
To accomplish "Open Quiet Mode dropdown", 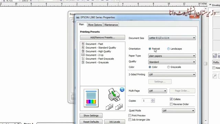I will pyautogui.click(x=178, y=111).
